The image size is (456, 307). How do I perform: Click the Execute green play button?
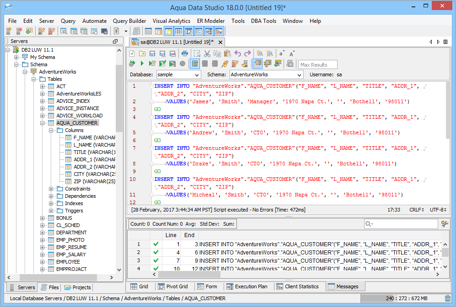(x=142, y=64)
